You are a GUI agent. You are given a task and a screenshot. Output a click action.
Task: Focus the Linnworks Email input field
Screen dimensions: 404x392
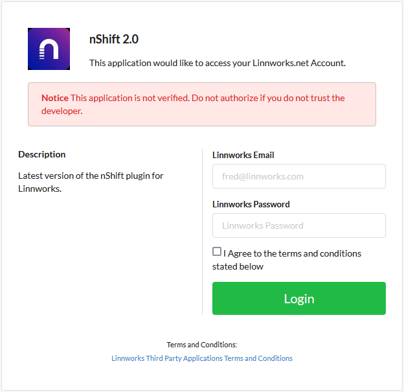click(299, 176)
